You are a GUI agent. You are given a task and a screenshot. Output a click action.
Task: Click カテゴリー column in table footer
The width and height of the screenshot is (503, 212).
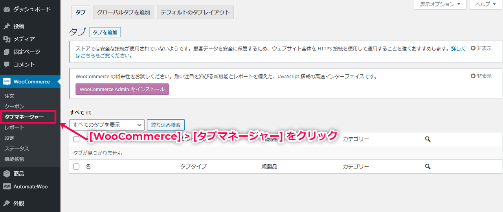356,166
